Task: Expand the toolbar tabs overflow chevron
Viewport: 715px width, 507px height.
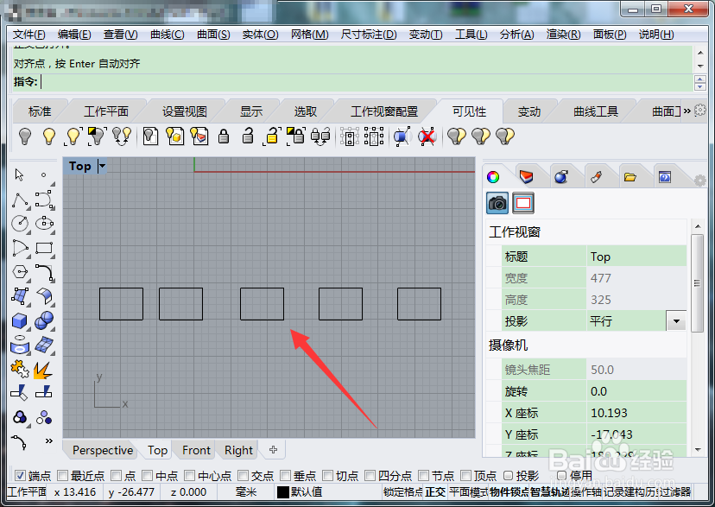Action: 687,111
